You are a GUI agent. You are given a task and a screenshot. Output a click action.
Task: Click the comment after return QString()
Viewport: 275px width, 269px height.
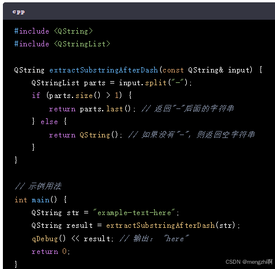point(191,134)
